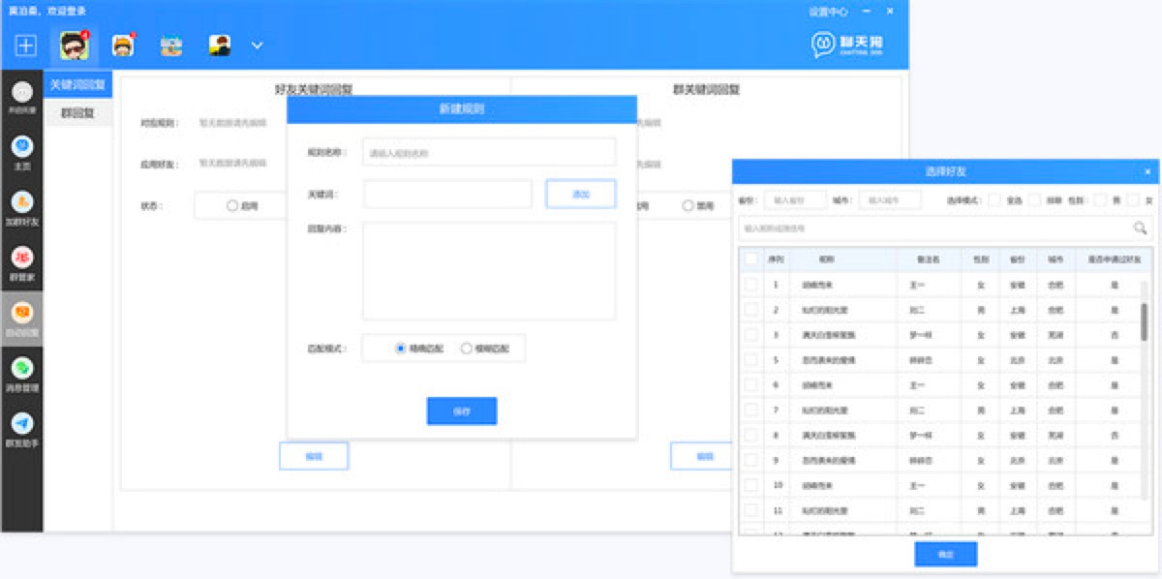This screenshot has width=1162, height=579.
Task: Click remark name 刘二 in row 2
Action: [x=916, y=310]
